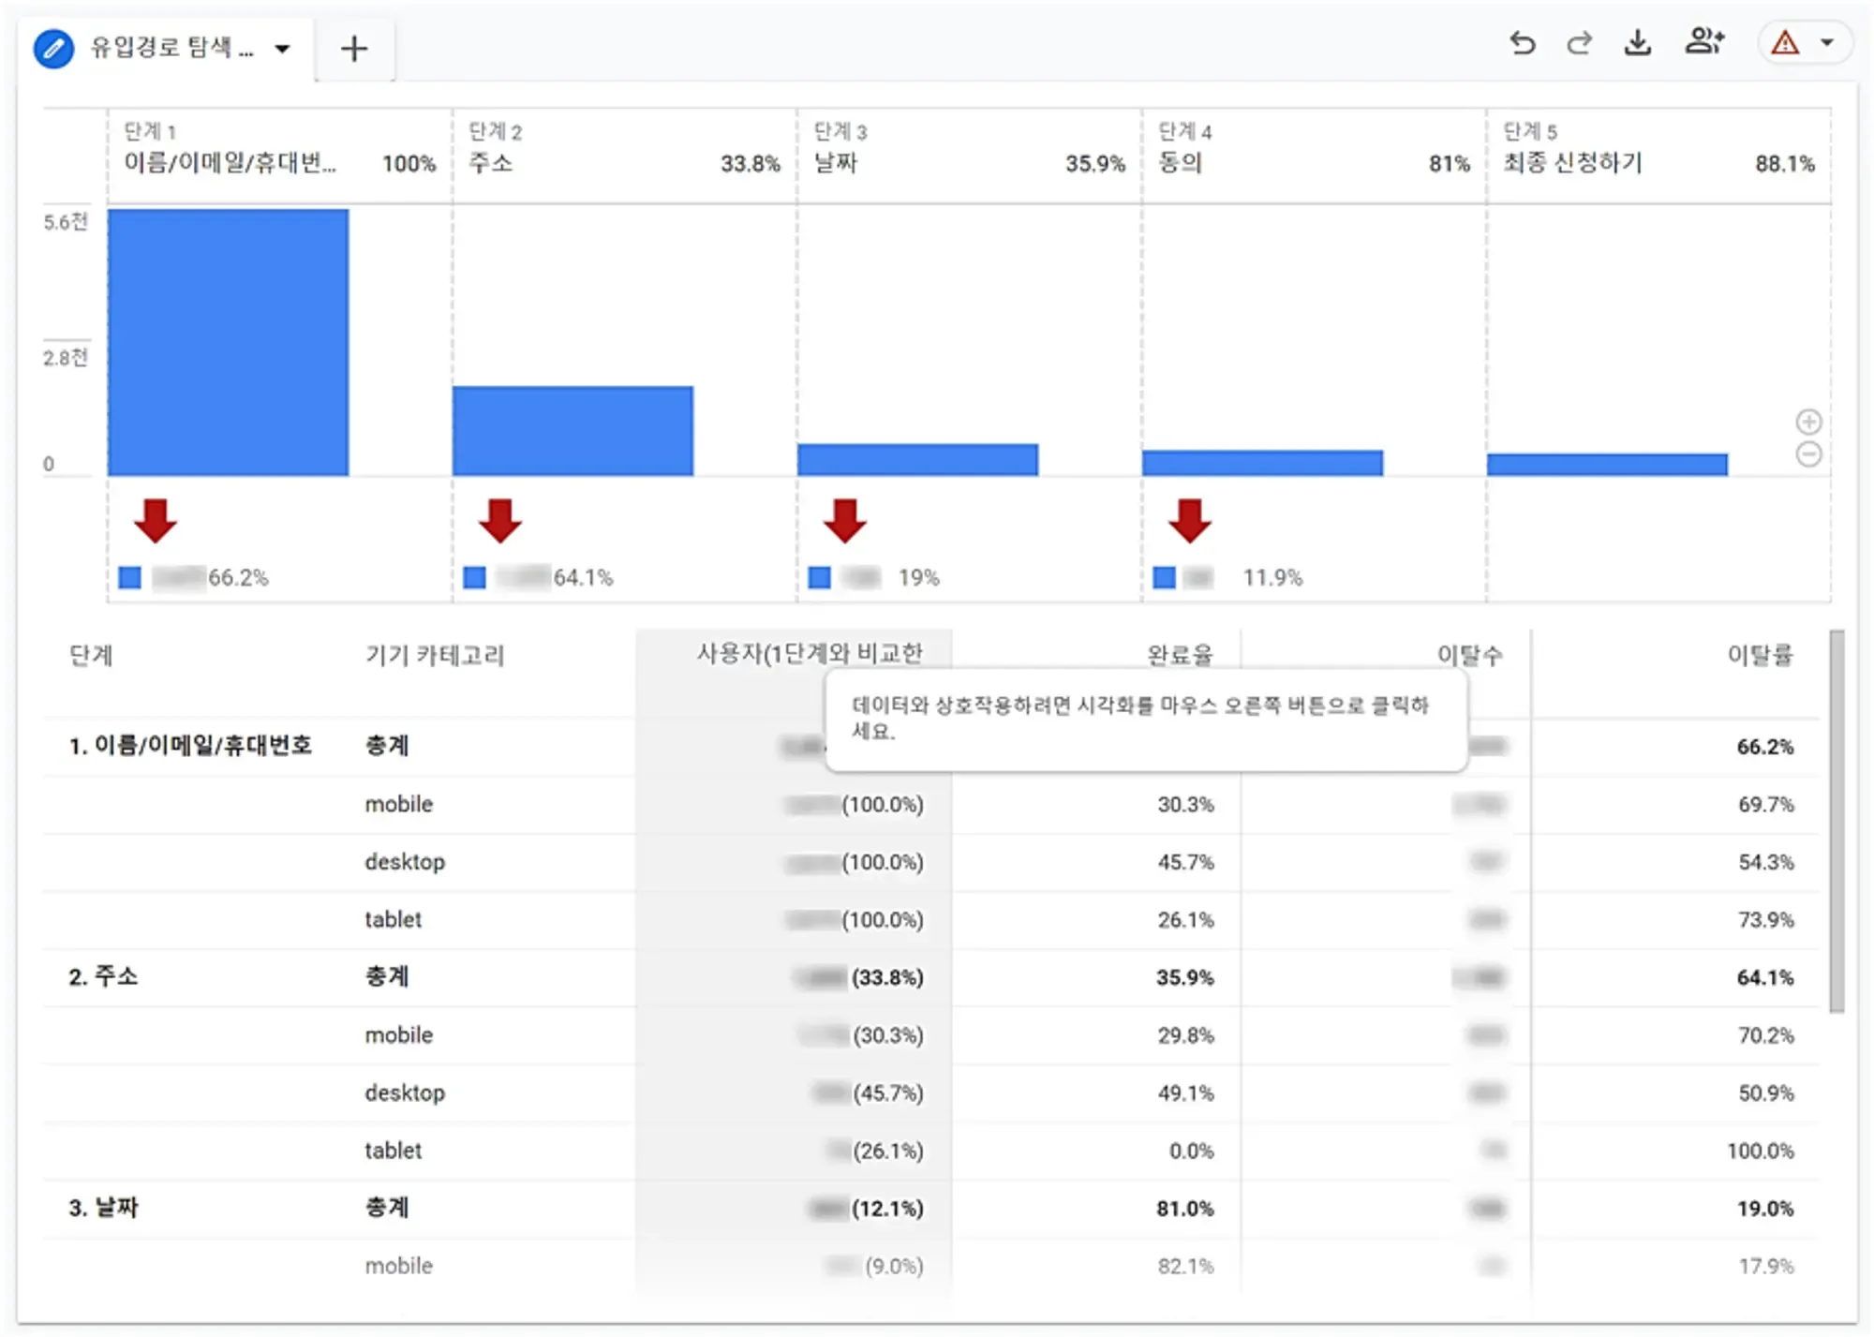
Task: Click the undo arrow icon
Action: click(x=1523, y=43)
